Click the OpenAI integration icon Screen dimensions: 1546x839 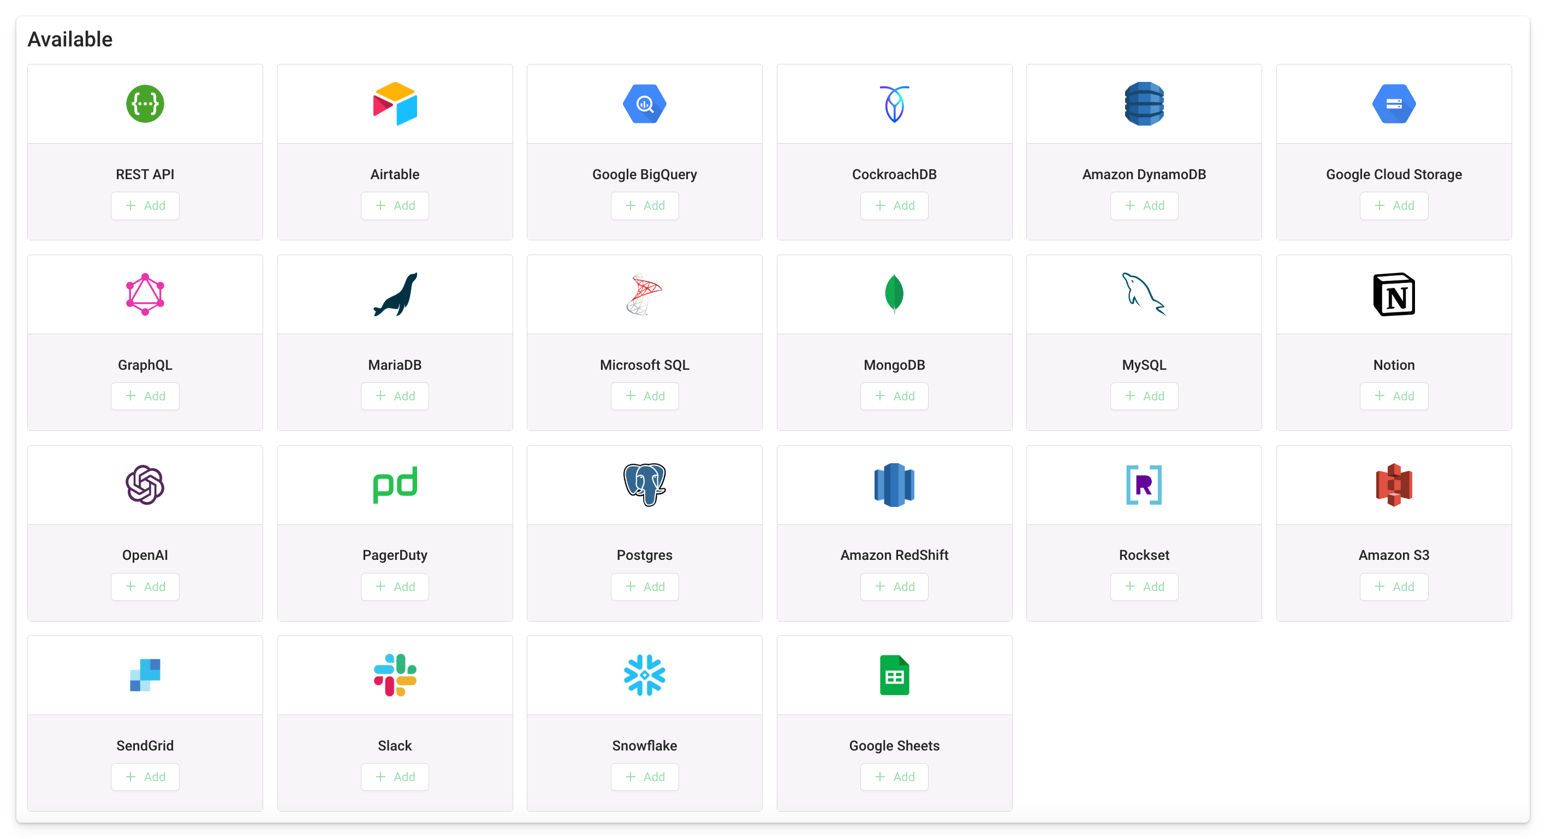coord(145,485)
